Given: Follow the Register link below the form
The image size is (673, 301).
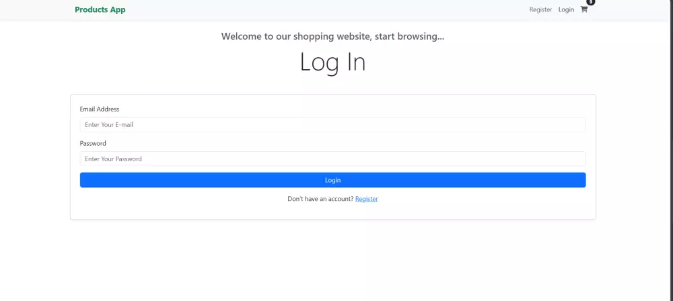Looking at the screenshot, I should 367,199.
